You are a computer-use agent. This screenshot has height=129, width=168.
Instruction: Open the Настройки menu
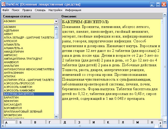pos(55,10)
